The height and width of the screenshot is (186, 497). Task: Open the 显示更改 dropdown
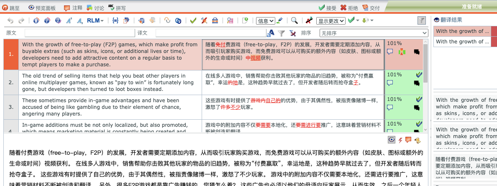coord(330,21)
